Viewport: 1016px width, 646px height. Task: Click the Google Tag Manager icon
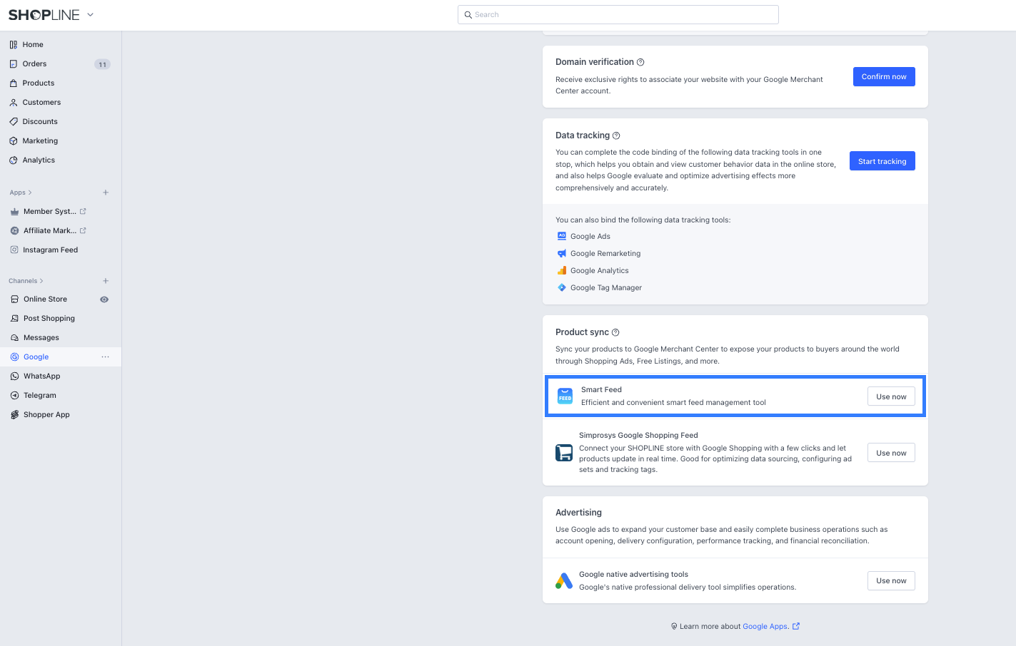(x=562, y=287)
